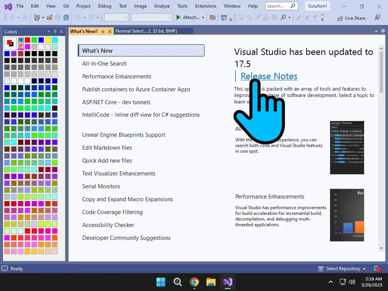This screenshot has height=291, width=388.
Task: Click the Navigate Forward arrow in toolbar
Action: [x=25, y=17]
